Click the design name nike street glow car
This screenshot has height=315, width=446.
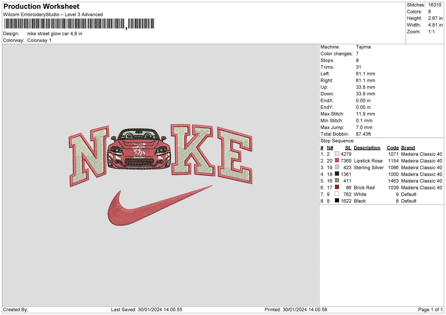tap(55, 33)
